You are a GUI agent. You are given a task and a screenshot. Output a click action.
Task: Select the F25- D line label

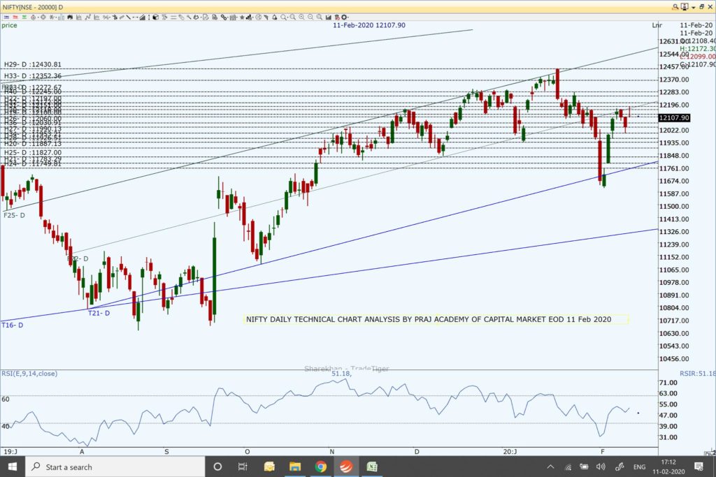coord(14,215)
